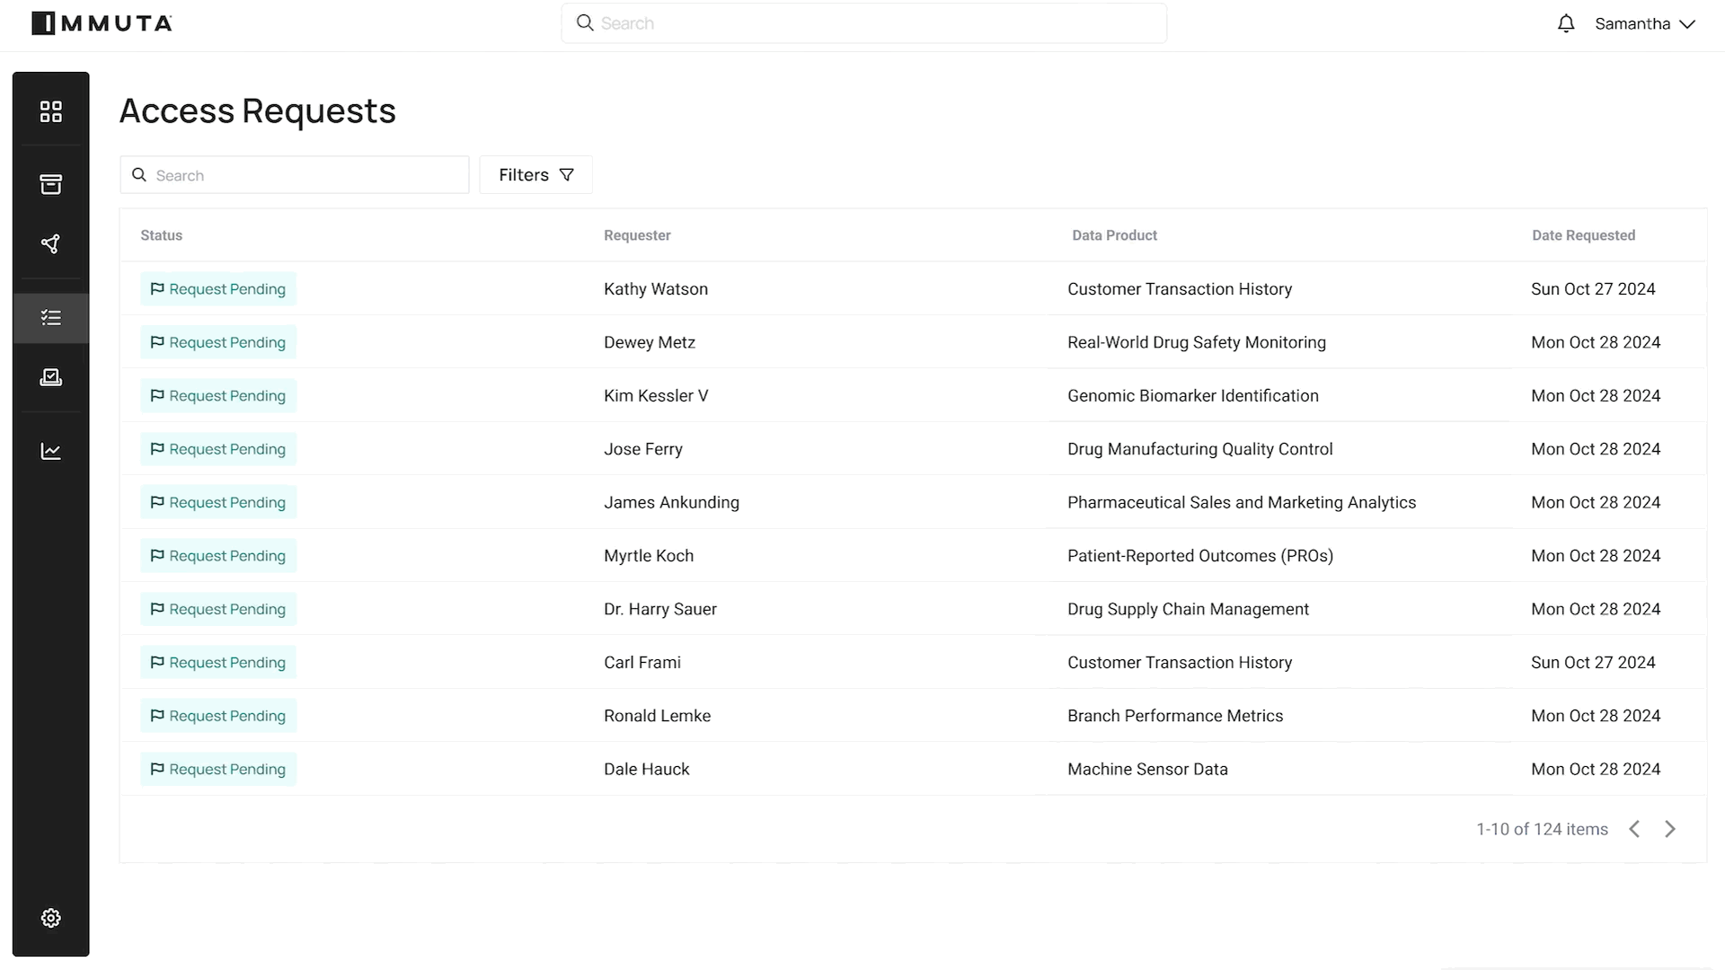Click Sun Oct 27 2024 in Kathy Watson's row
The image size is (1725, 970).
[x=1593, y=289]
